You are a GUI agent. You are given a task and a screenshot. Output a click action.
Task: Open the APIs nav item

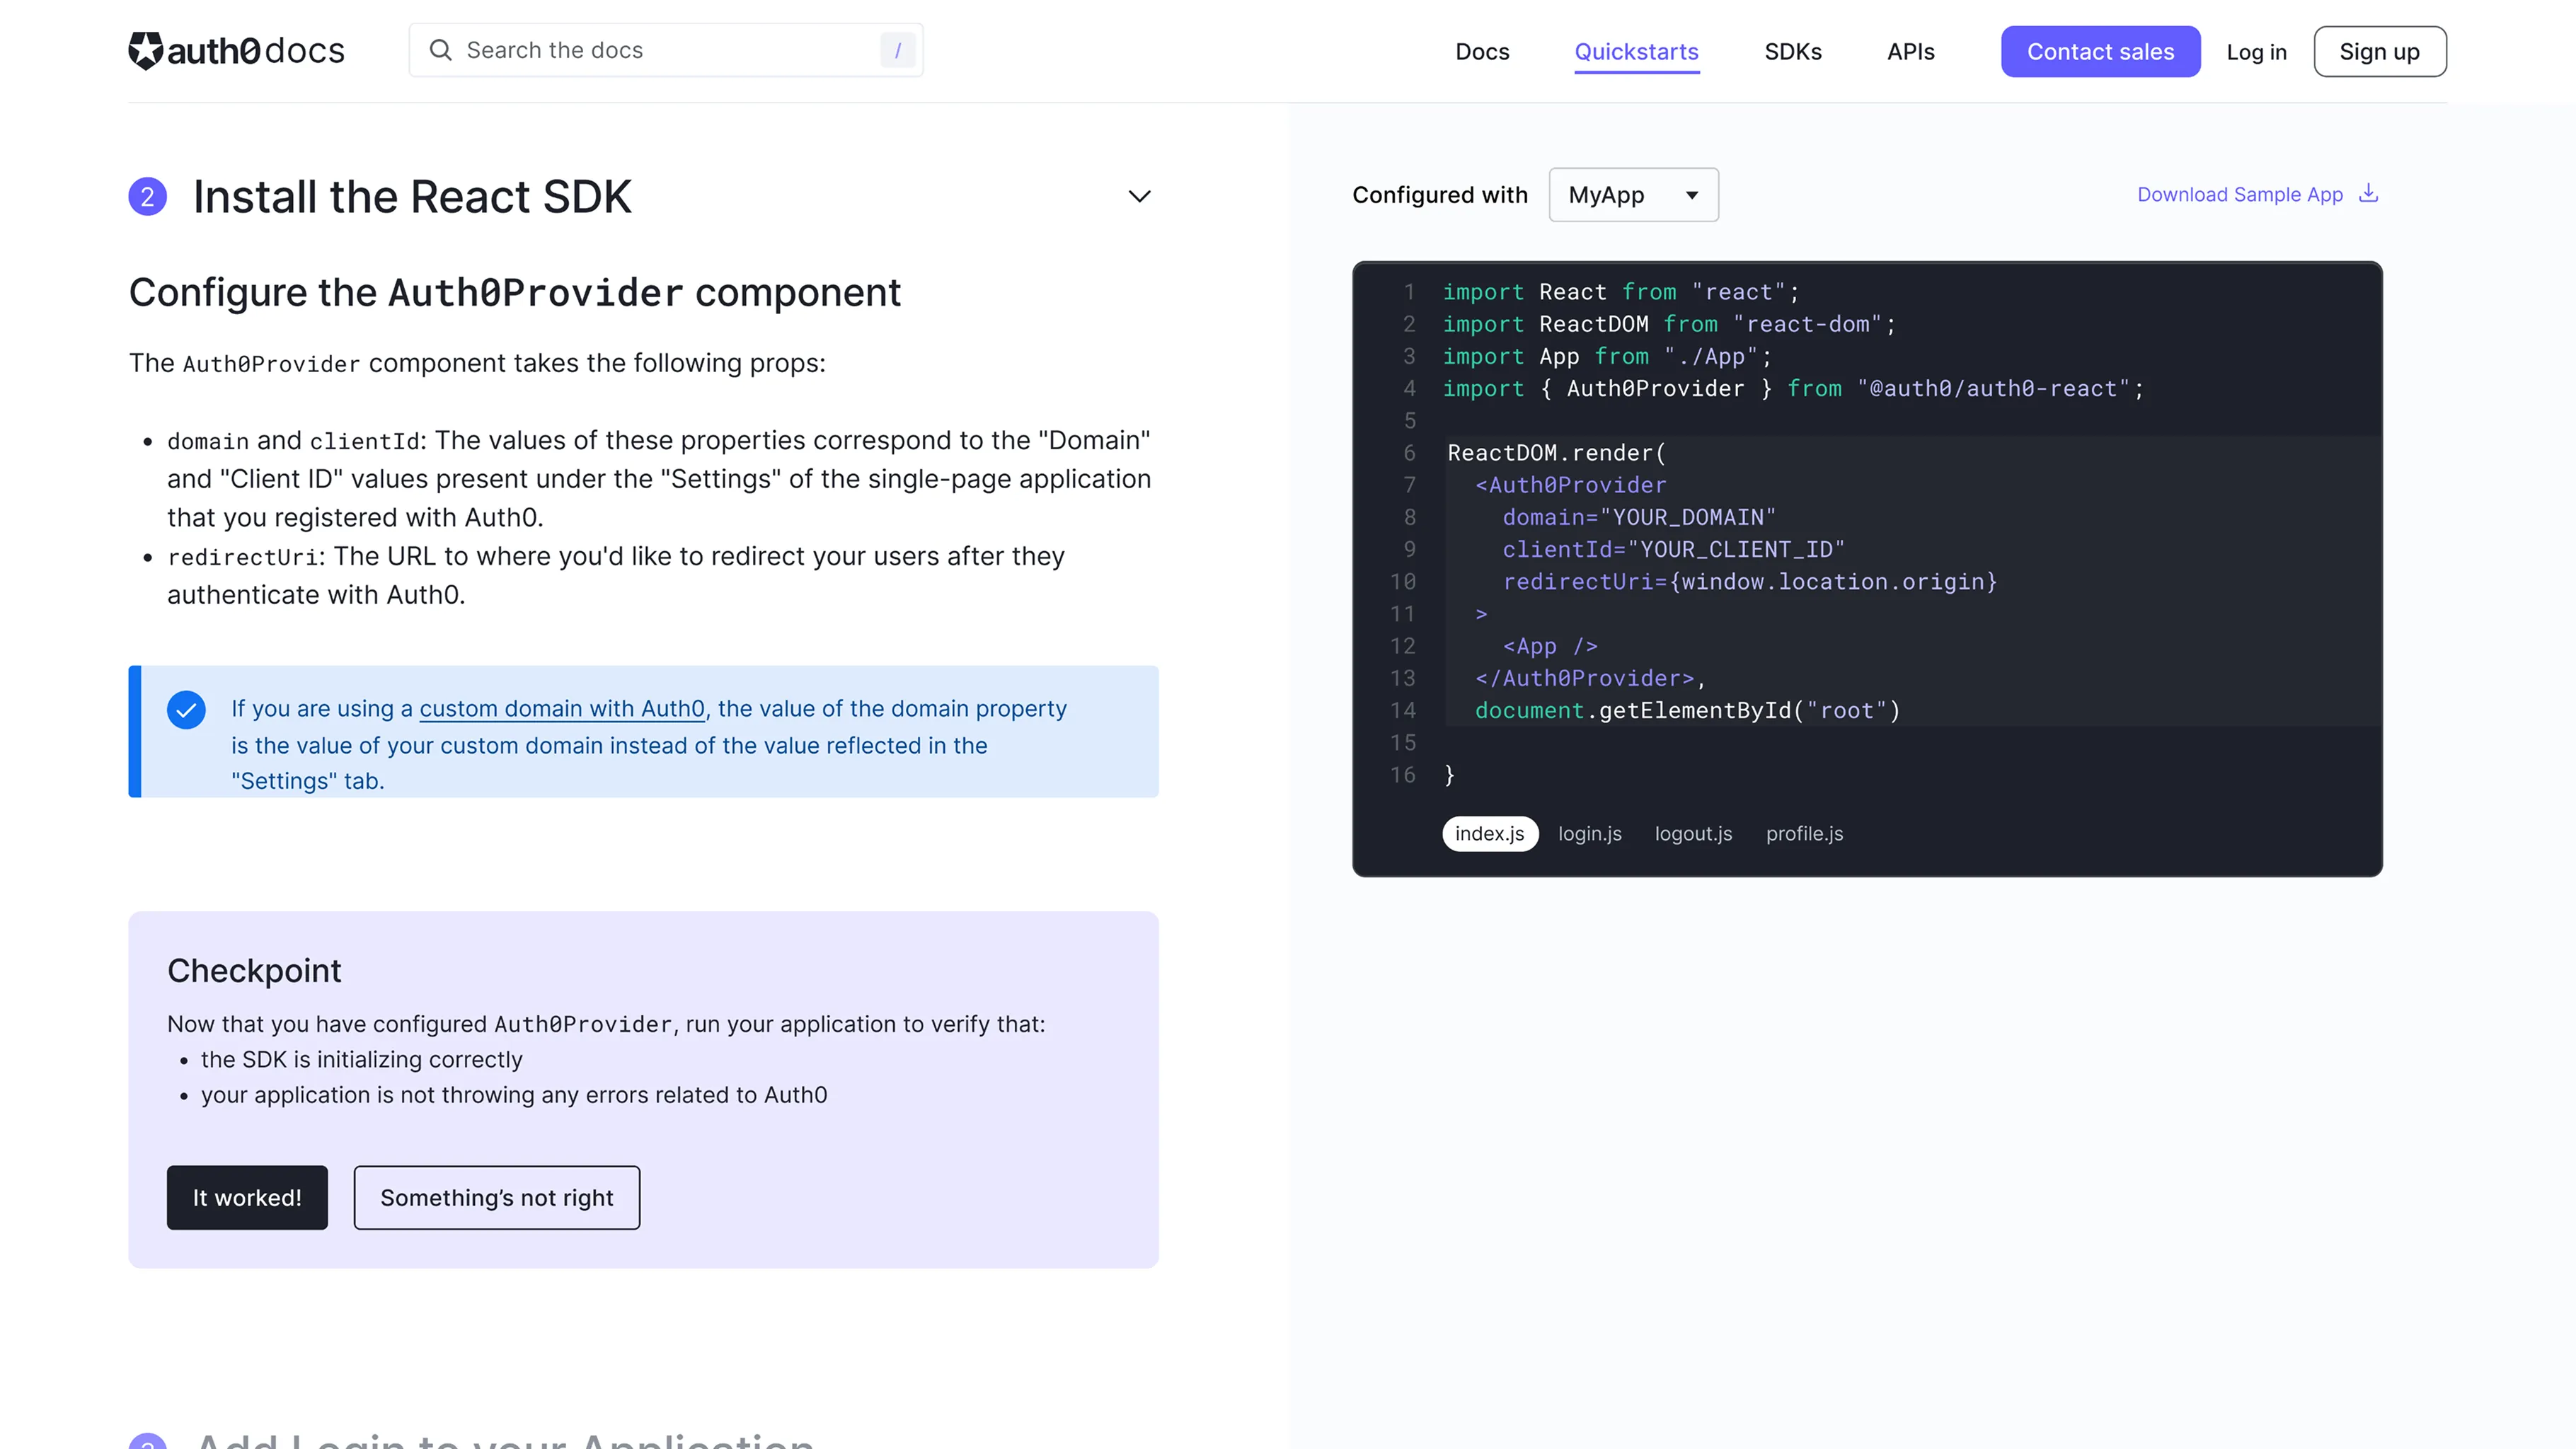(1910, 51)
